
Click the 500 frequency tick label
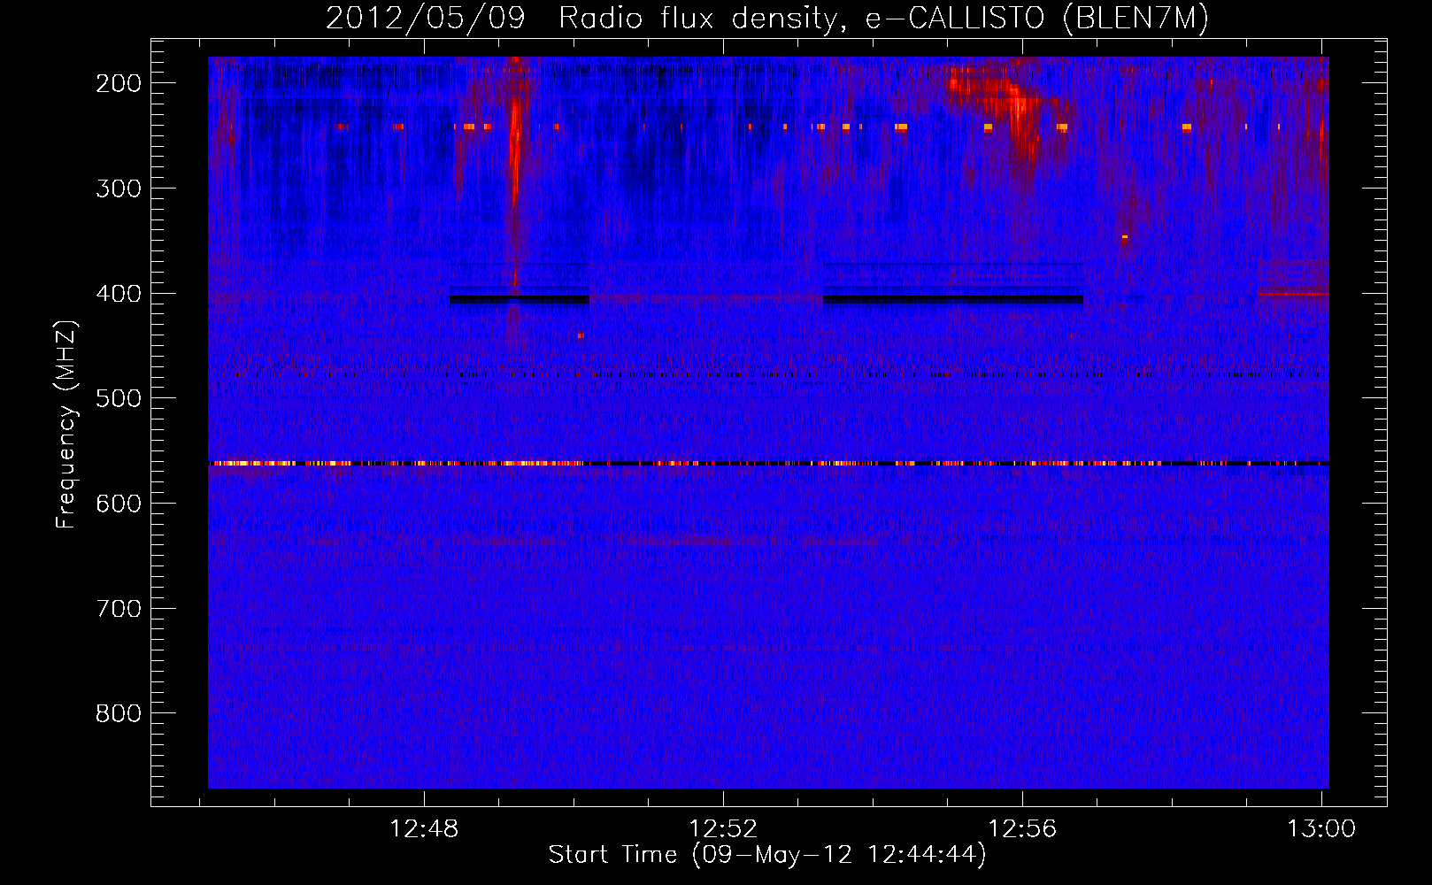click(x=119, y=398)
